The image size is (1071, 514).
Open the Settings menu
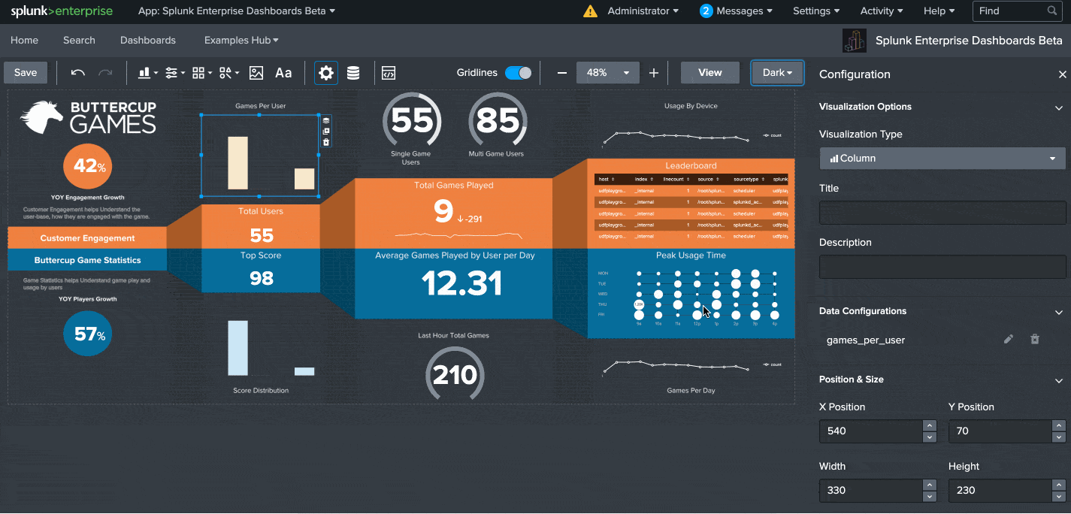click(817, 11)
